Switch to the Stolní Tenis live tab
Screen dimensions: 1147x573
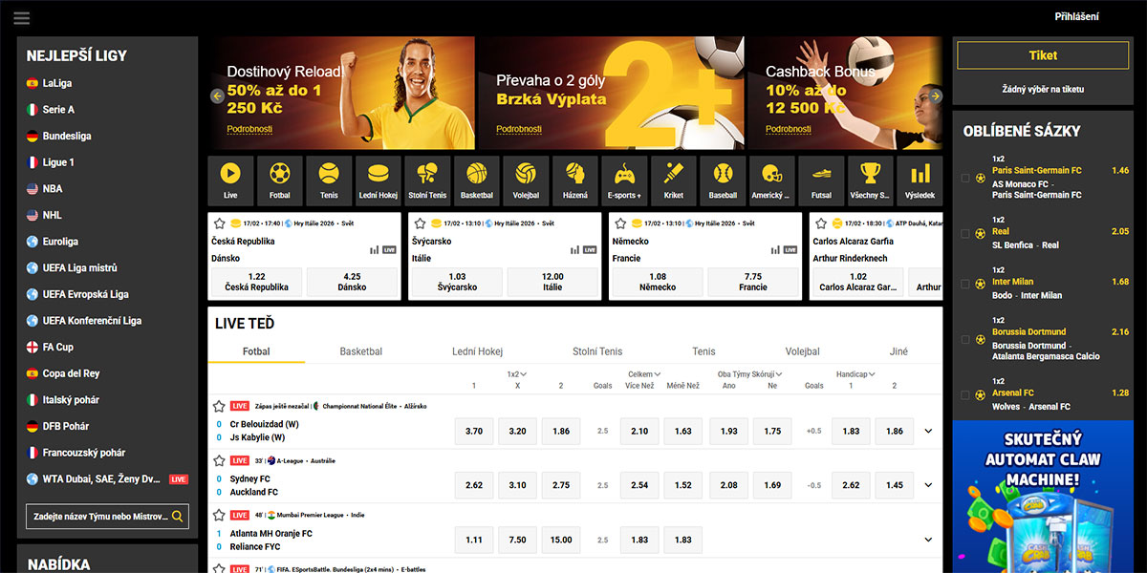(596, 351)
